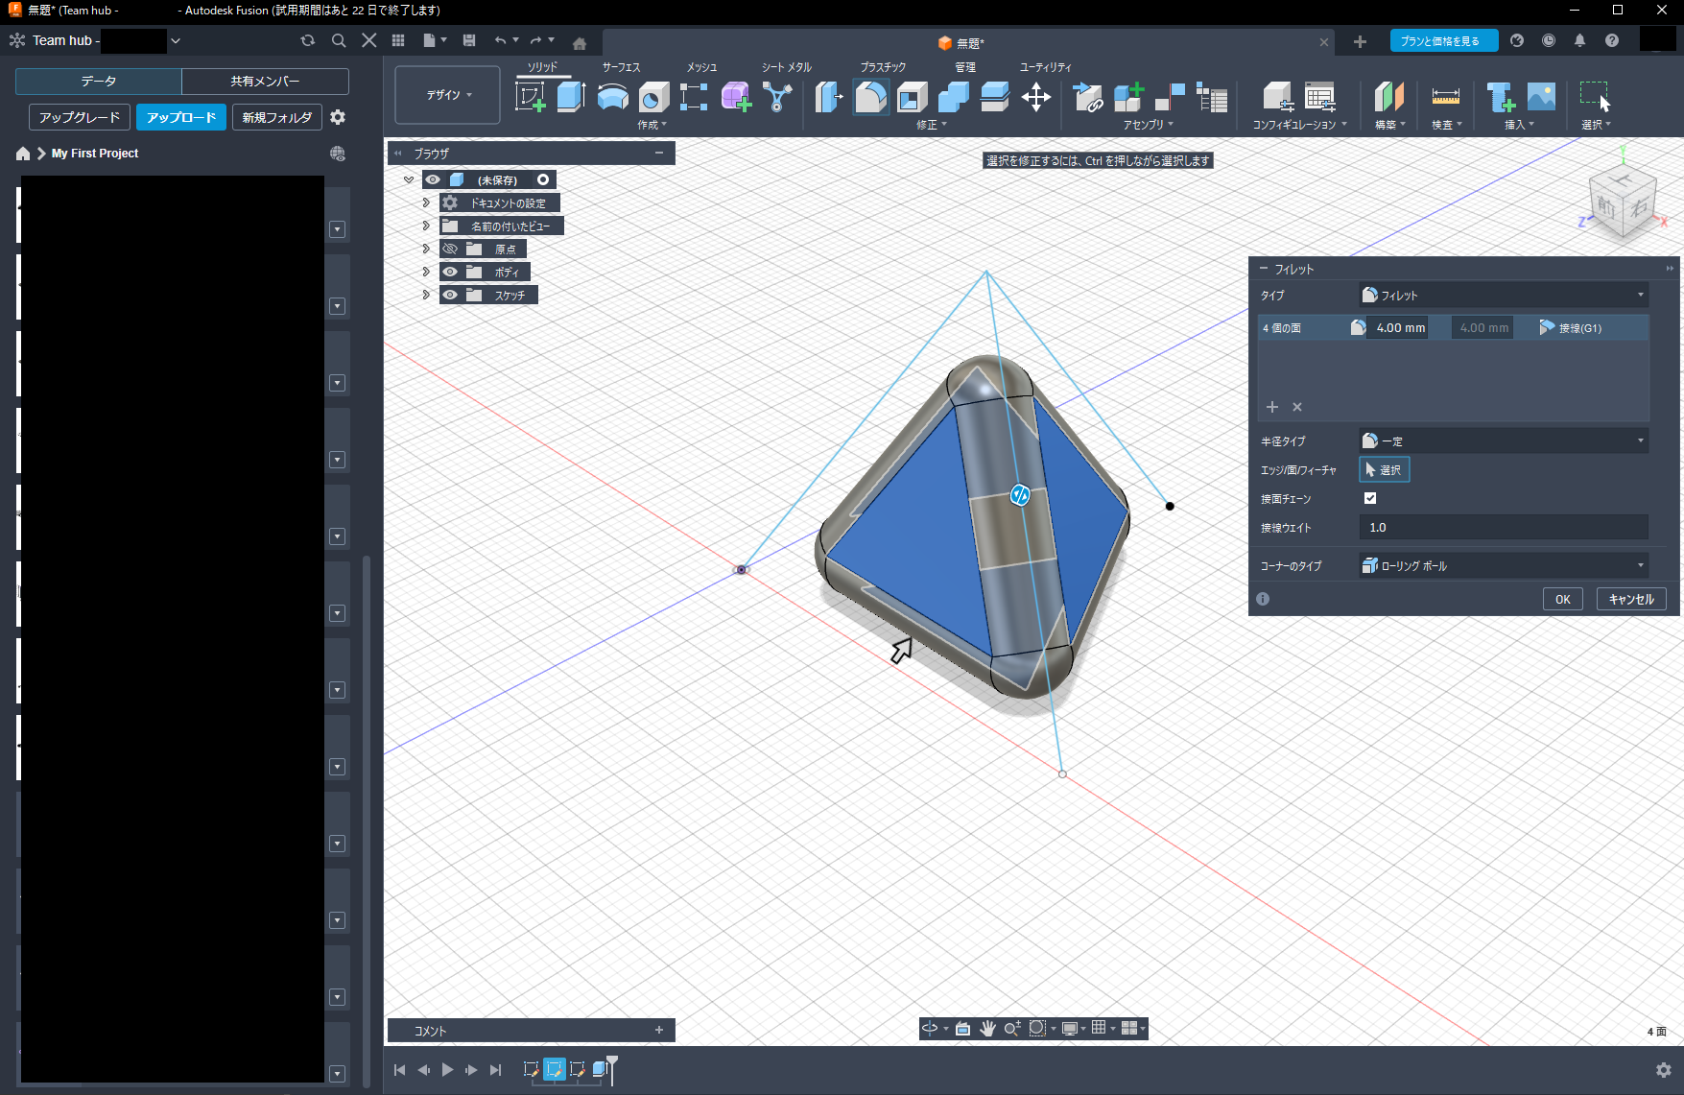Hide the ボディ folder via eye icon
Image resolution: width=1684 pixels, height=1095 pixels.
pos(450,273)
